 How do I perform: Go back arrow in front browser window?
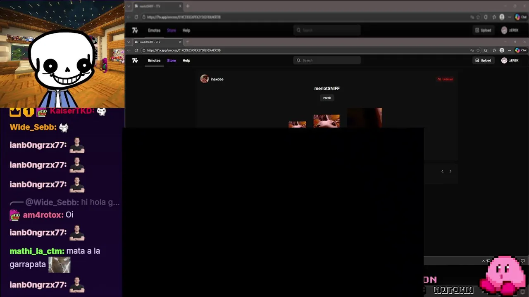[129, 50]
